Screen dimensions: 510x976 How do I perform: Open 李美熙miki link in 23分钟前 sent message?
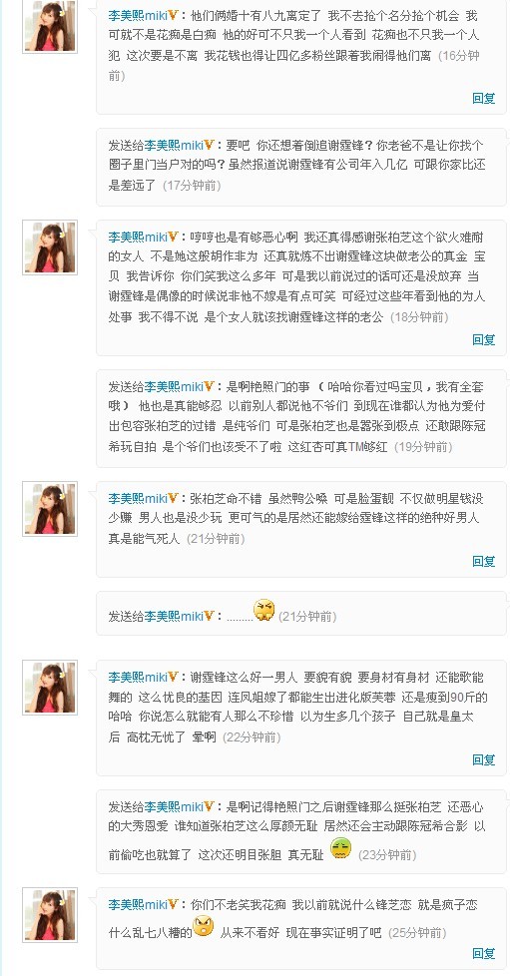click(x=175, y=807)
